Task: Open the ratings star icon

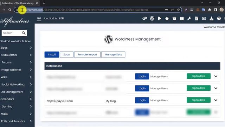Action: pyautogui.click(x=167, y=18)
